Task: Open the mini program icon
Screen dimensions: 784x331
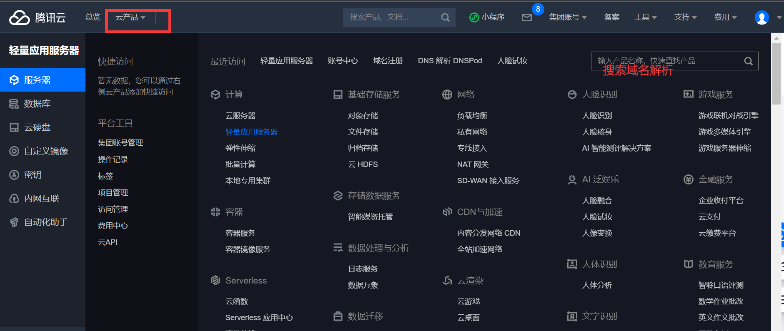Action: [x=474, y=17]
